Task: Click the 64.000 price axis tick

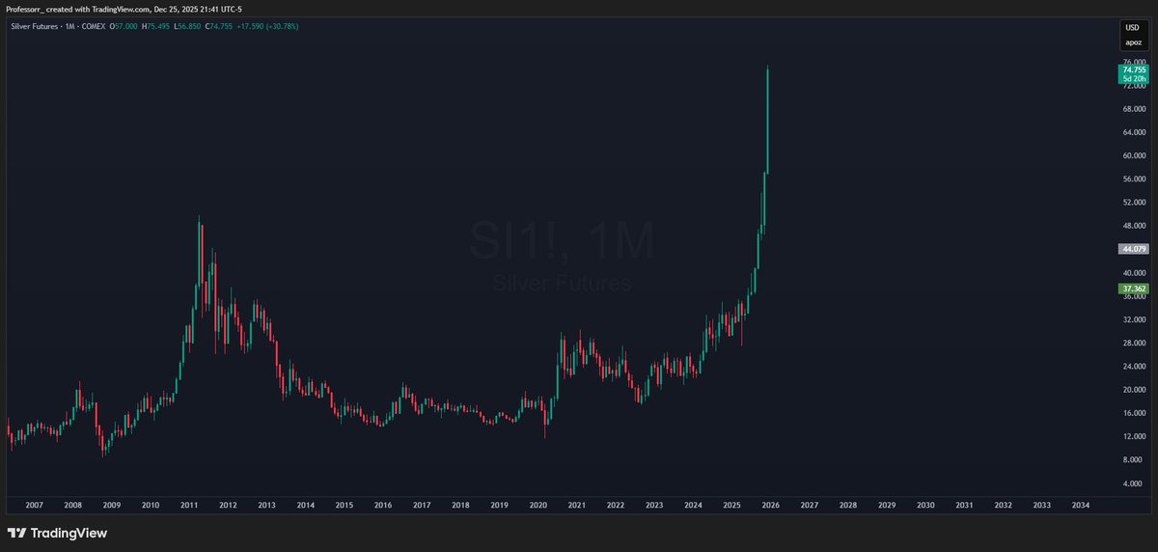Action: [1133, 132]
